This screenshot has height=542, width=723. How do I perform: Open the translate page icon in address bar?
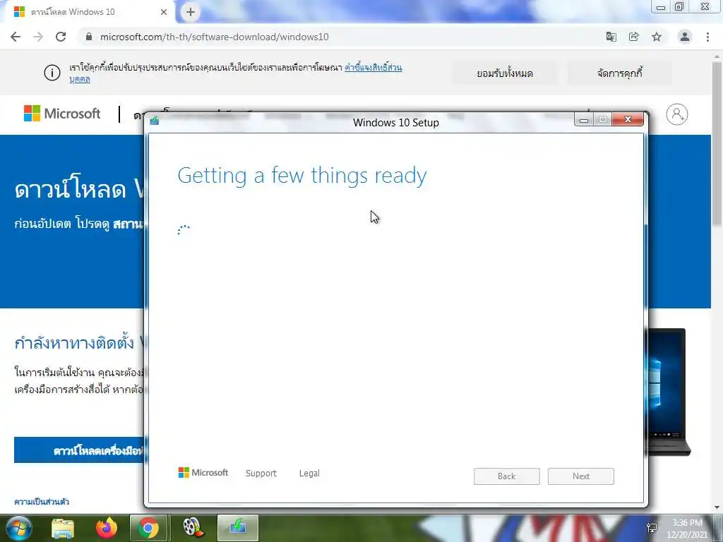611,37
